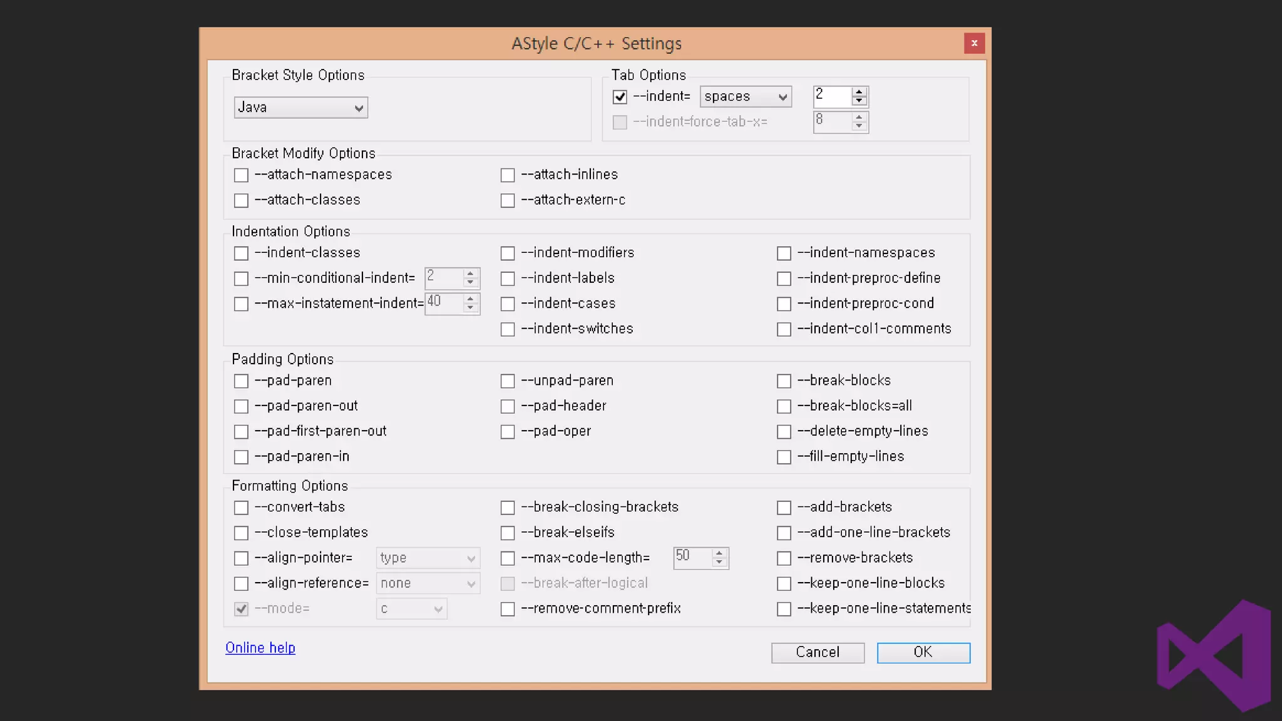Image resolution: width=1282 pixels, height=721 pixels.
Task: Click the Cancel button
Action: [x=817, y=652]
